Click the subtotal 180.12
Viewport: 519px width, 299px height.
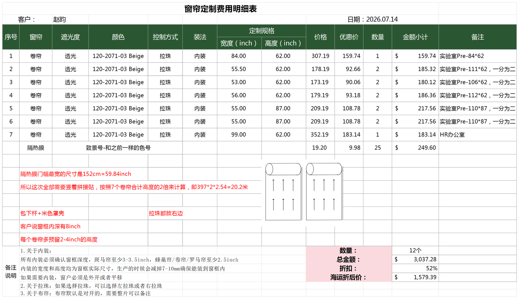tap(427, 82)
